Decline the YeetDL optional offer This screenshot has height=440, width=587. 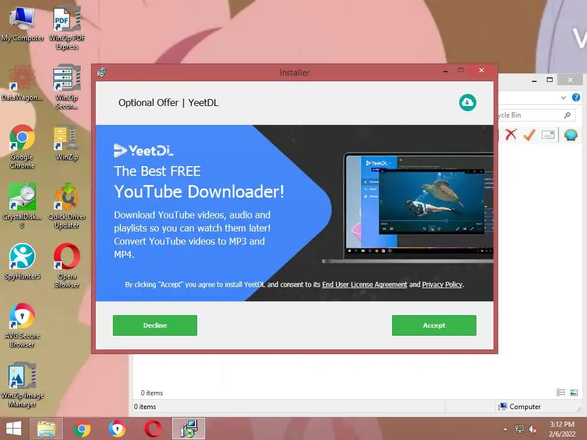(155, 325)
